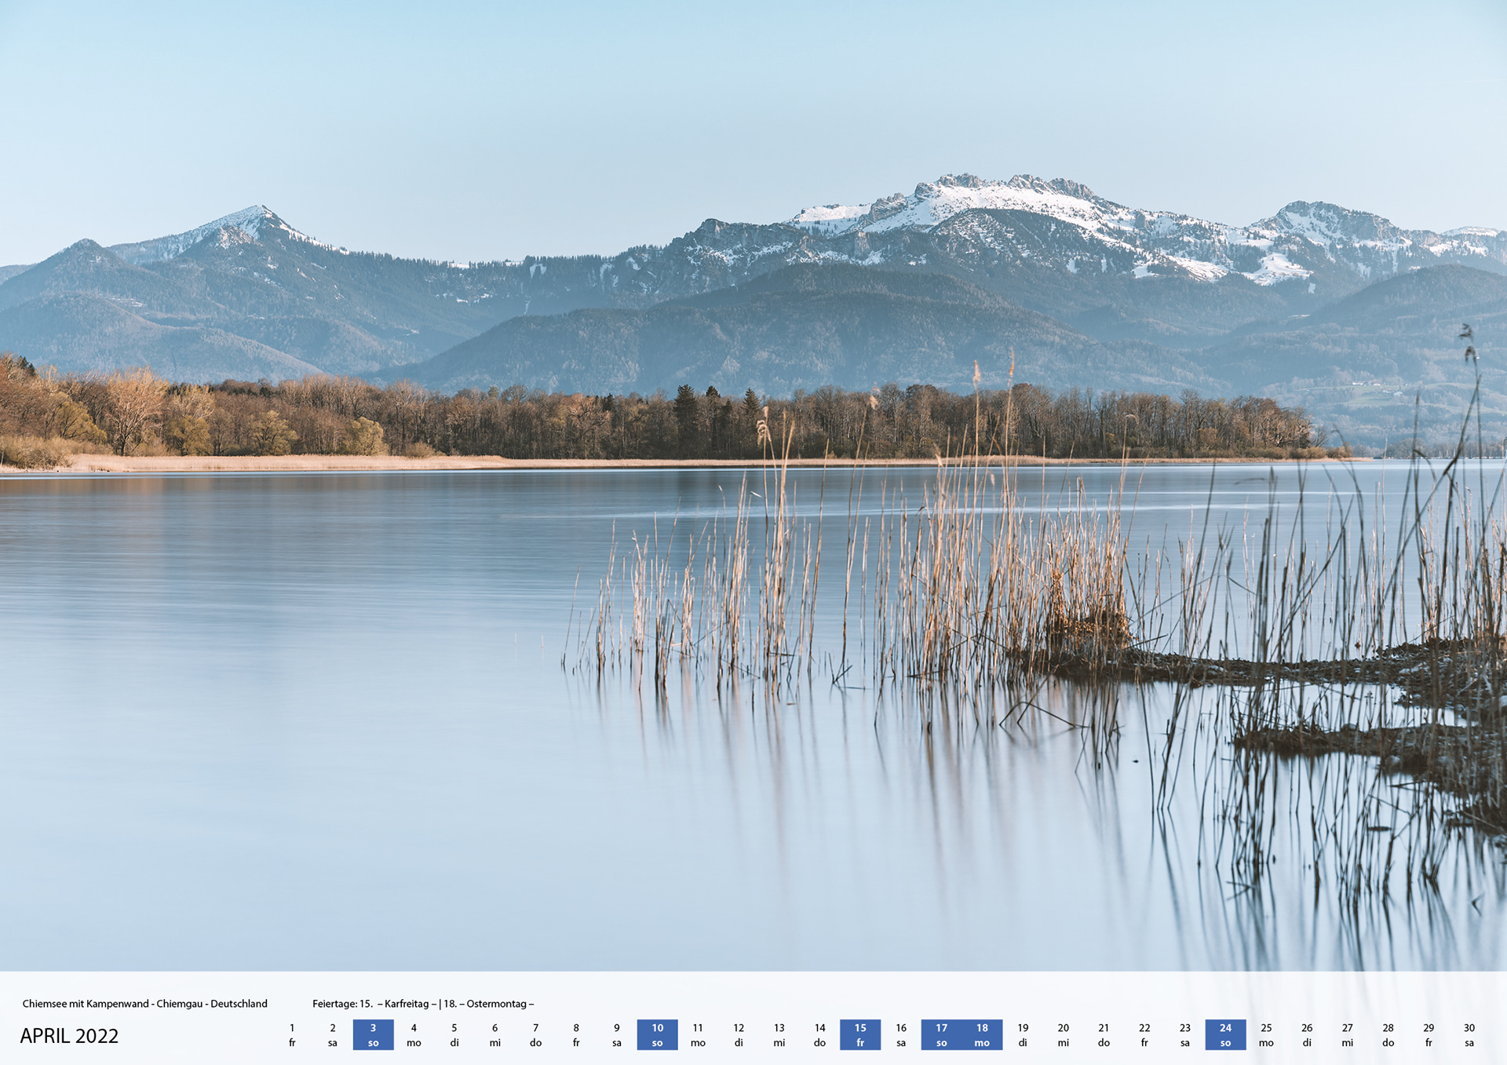
Task: Click the highlighted Ostermontag cell 18 mo
Action: click(x=983, y=1035)
